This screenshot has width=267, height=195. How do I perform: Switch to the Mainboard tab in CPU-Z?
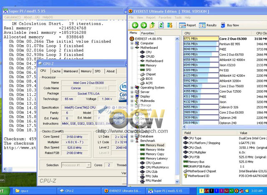pyautogui.click(x=71, y=71)
